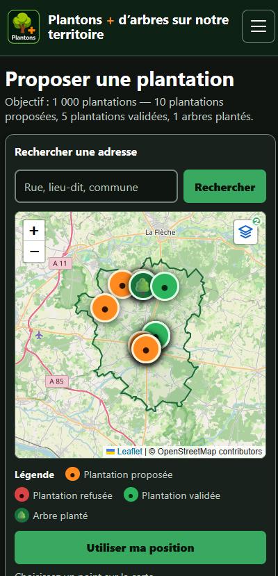Select the planted tree marker on map
Screen dimensions: 278x576
point(142,286)
